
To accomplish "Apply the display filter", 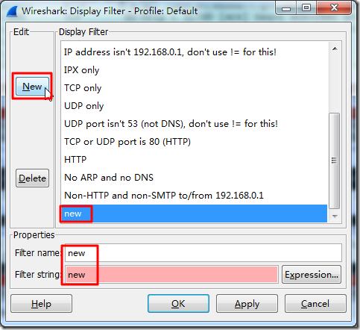I will pyautogui.click(x=247, y=304).
